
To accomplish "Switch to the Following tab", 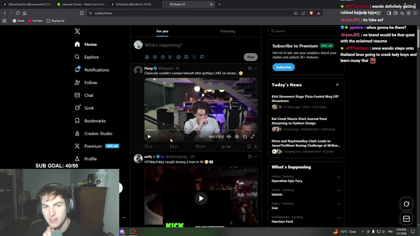I will [228, 31].
